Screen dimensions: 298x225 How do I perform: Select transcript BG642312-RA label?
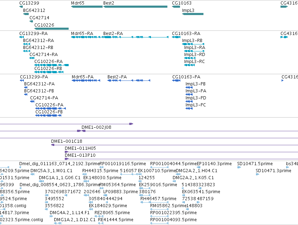click(39, 41)
